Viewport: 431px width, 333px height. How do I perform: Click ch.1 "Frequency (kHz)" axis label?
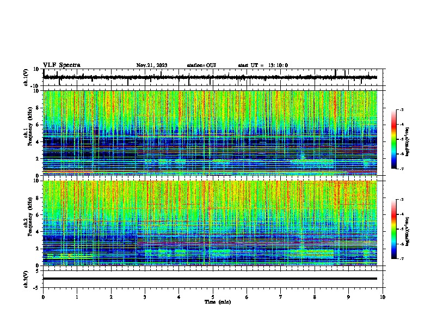[30, 126]
